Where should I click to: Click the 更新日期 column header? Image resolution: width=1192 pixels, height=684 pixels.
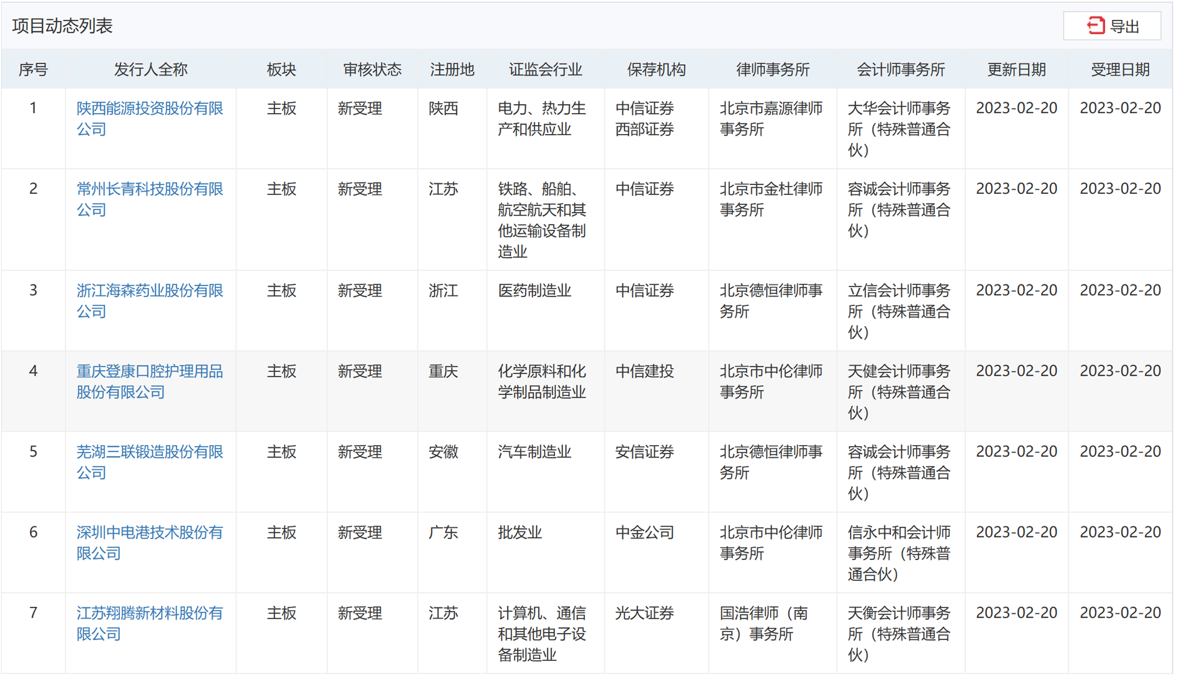click(1016, 70)
